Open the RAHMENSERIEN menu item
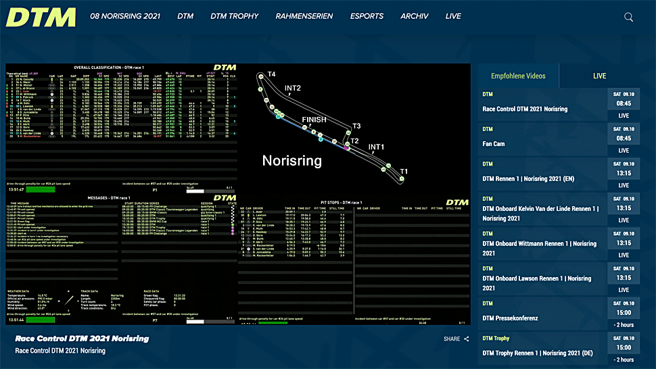 (304, 16)
